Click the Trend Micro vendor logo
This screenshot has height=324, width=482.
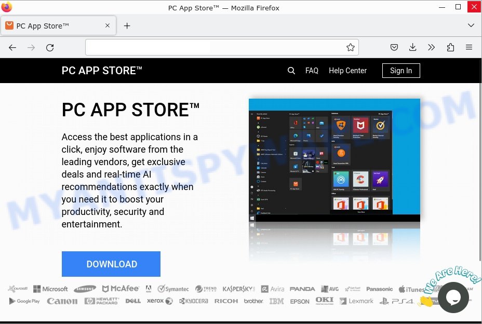pyautogui.click(x=206, y=289)
